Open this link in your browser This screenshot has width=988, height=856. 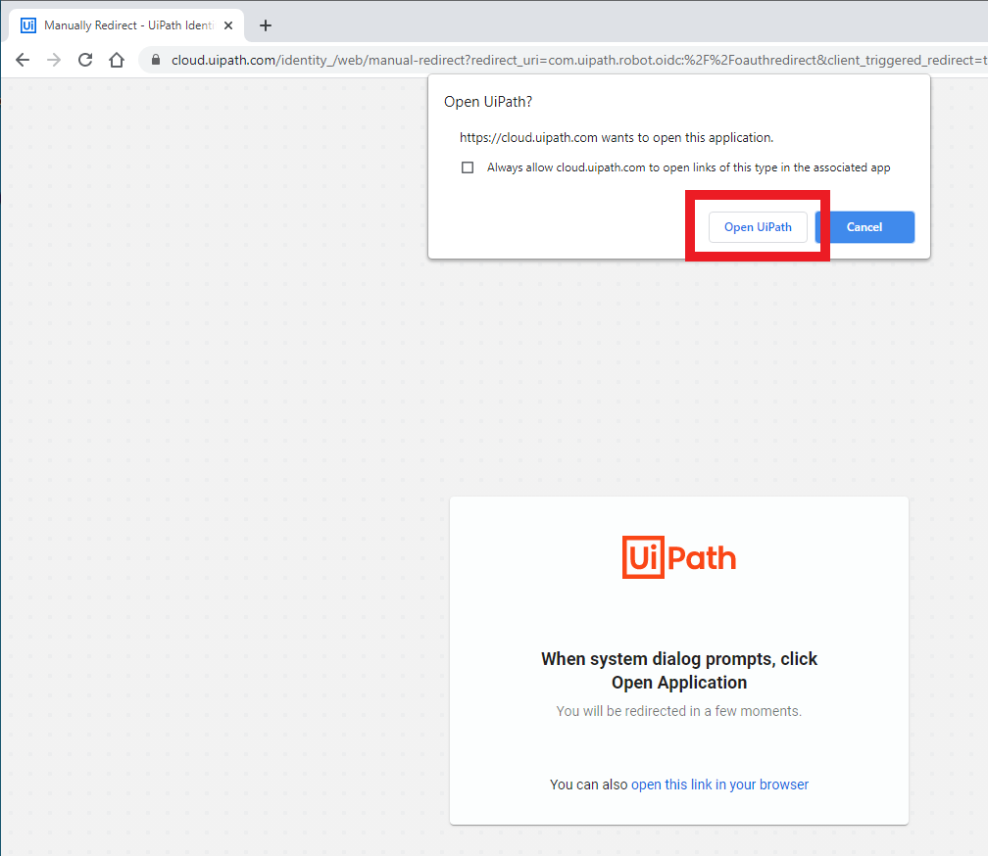click(x=719, y=785)
